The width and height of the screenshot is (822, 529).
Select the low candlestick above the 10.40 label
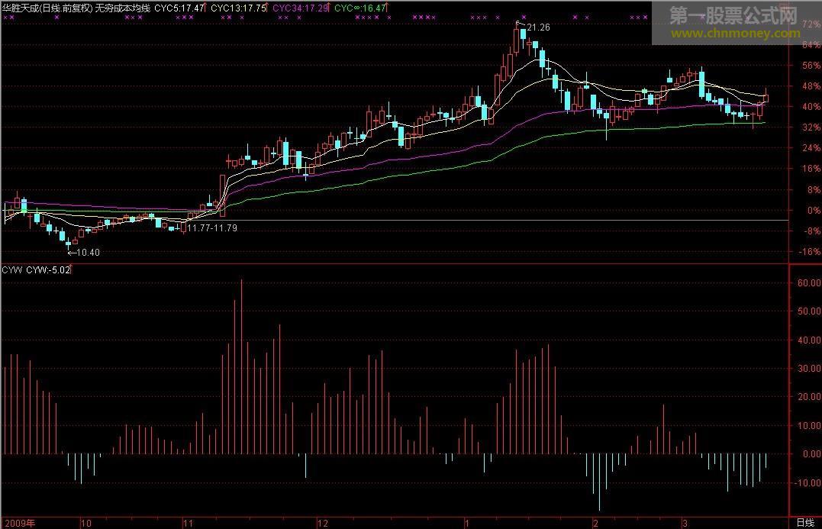pyautogui.click(x=68, y=242)
